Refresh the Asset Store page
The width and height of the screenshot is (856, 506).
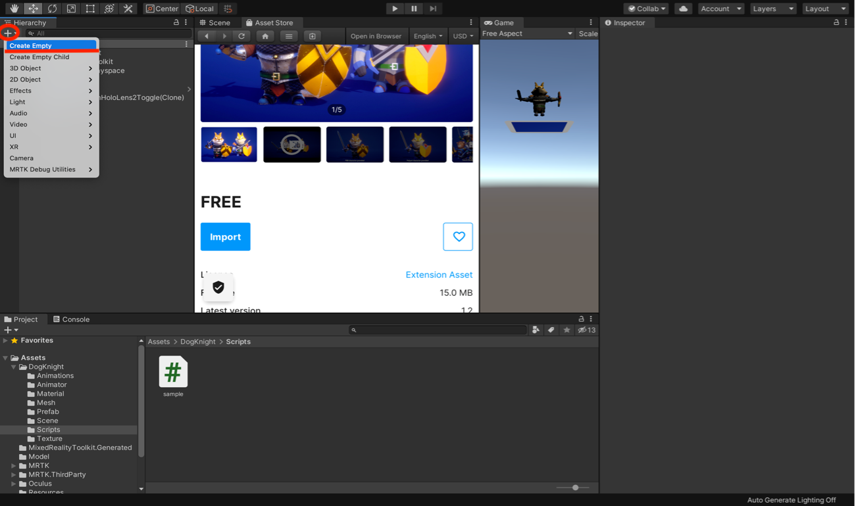click(242, 36)
